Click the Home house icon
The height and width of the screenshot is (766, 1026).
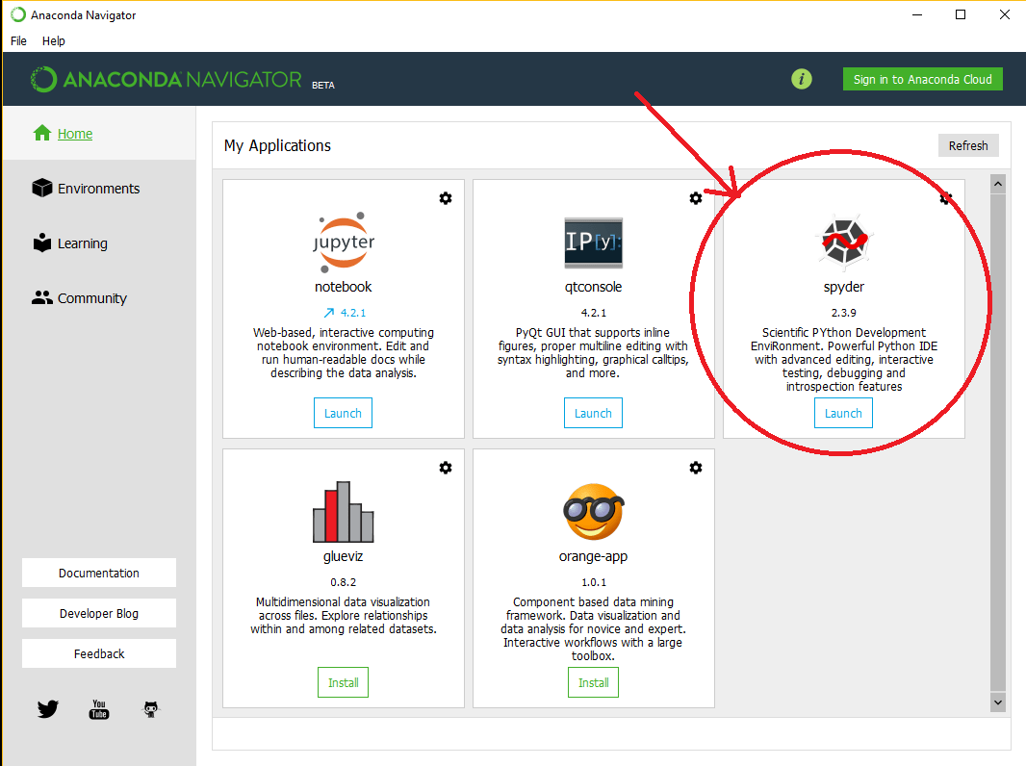coord(42,133)
